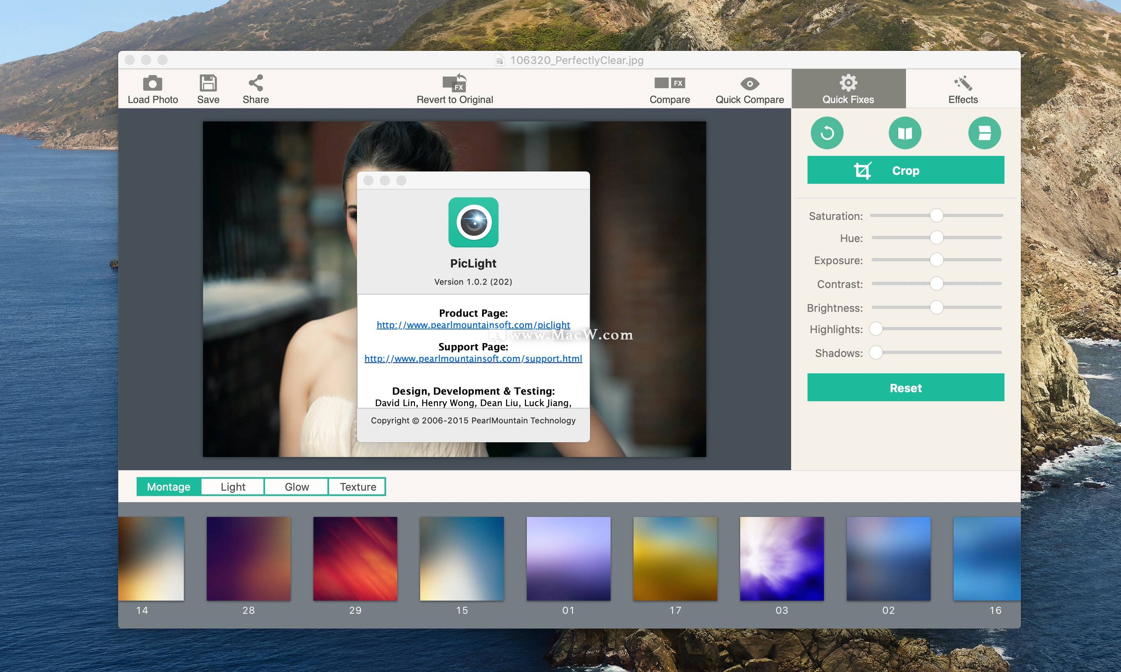Click the copyright PearlMountain Technology text
Image resolution: width=1121 pixels, height=672 pixels.
(x=474, y=420)
